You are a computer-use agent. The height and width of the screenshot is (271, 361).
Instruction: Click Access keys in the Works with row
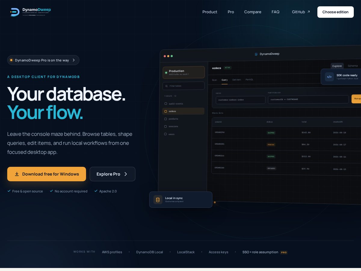(x=218, y=252)
